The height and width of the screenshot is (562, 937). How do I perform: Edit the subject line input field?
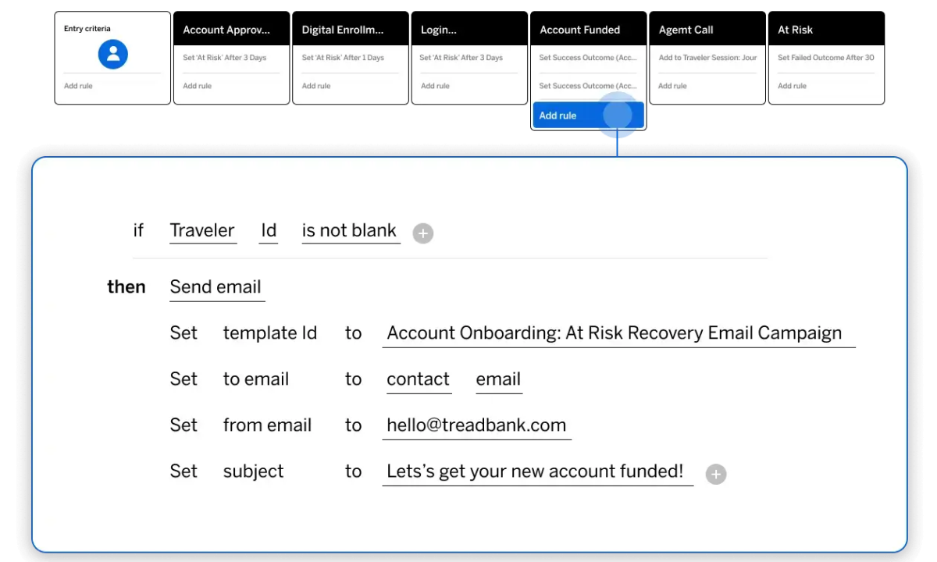click(x=537, y=471)
